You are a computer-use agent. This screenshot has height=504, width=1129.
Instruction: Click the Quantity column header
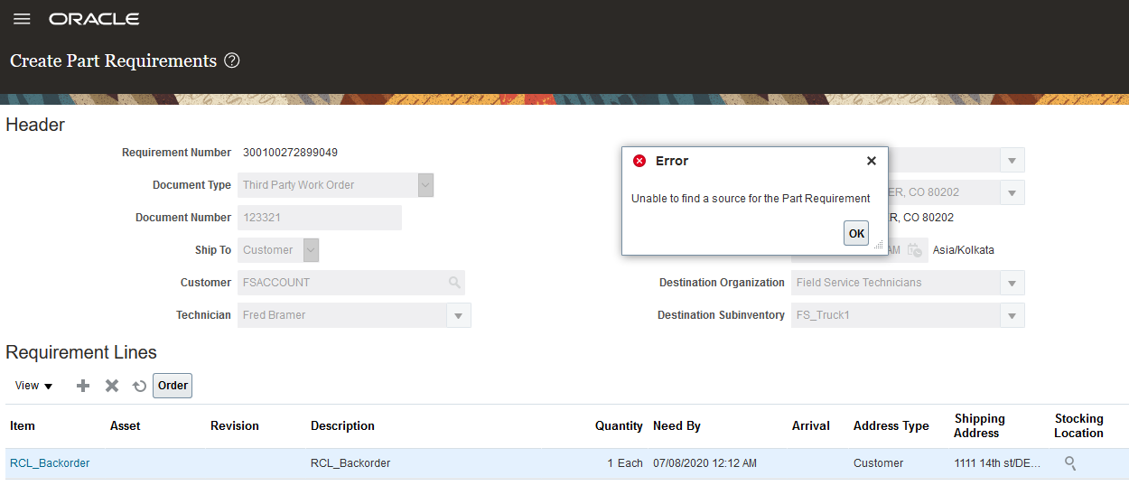point(619,426)
